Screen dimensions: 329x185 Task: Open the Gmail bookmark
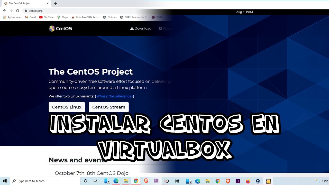coord(30,17)
